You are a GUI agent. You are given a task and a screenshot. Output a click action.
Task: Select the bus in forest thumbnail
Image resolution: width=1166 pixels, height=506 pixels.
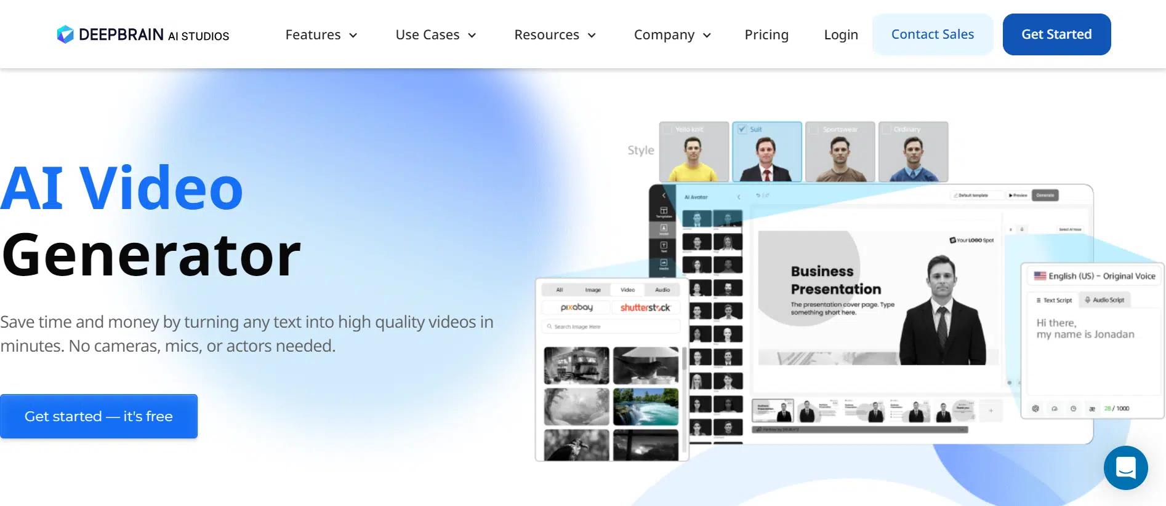click(x=576, y=366)
